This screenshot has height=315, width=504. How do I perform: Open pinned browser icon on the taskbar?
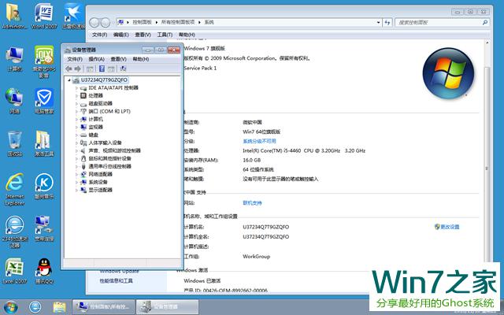point(35,307)
